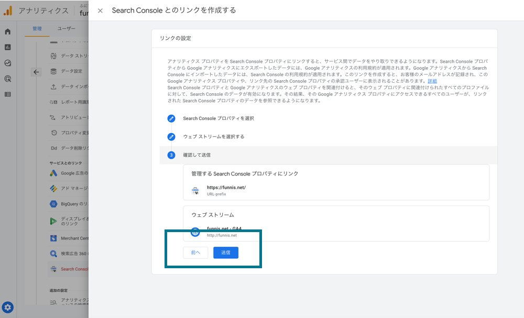The image size is (524, 318).
Task: Open アド マネージャー link item
Action: click(69, 189)
